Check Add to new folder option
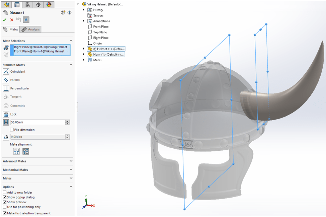Viewport: 326px width, 217px height. [x=5, y=193]
